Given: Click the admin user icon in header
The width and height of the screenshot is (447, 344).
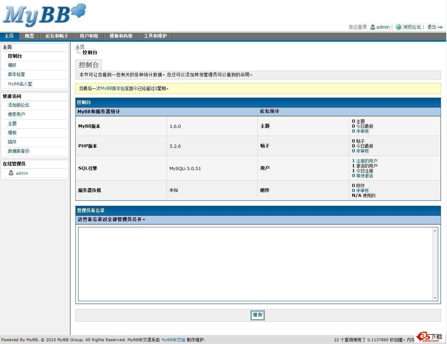Looking at the screenshot, I should coord(372,27).
